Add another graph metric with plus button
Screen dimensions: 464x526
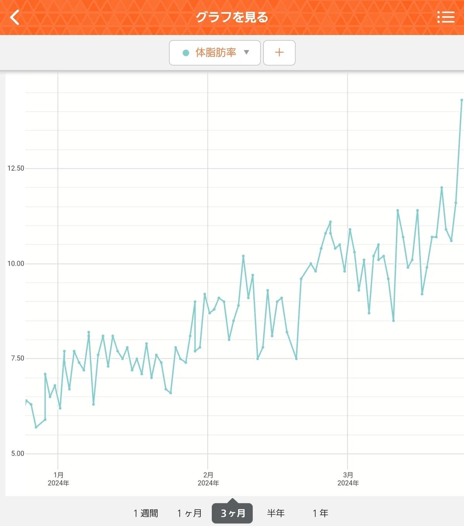tap(279, 53)
